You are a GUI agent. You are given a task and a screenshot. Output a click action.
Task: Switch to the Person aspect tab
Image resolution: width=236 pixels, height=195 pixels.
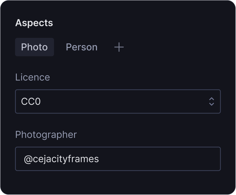point(81,47)
